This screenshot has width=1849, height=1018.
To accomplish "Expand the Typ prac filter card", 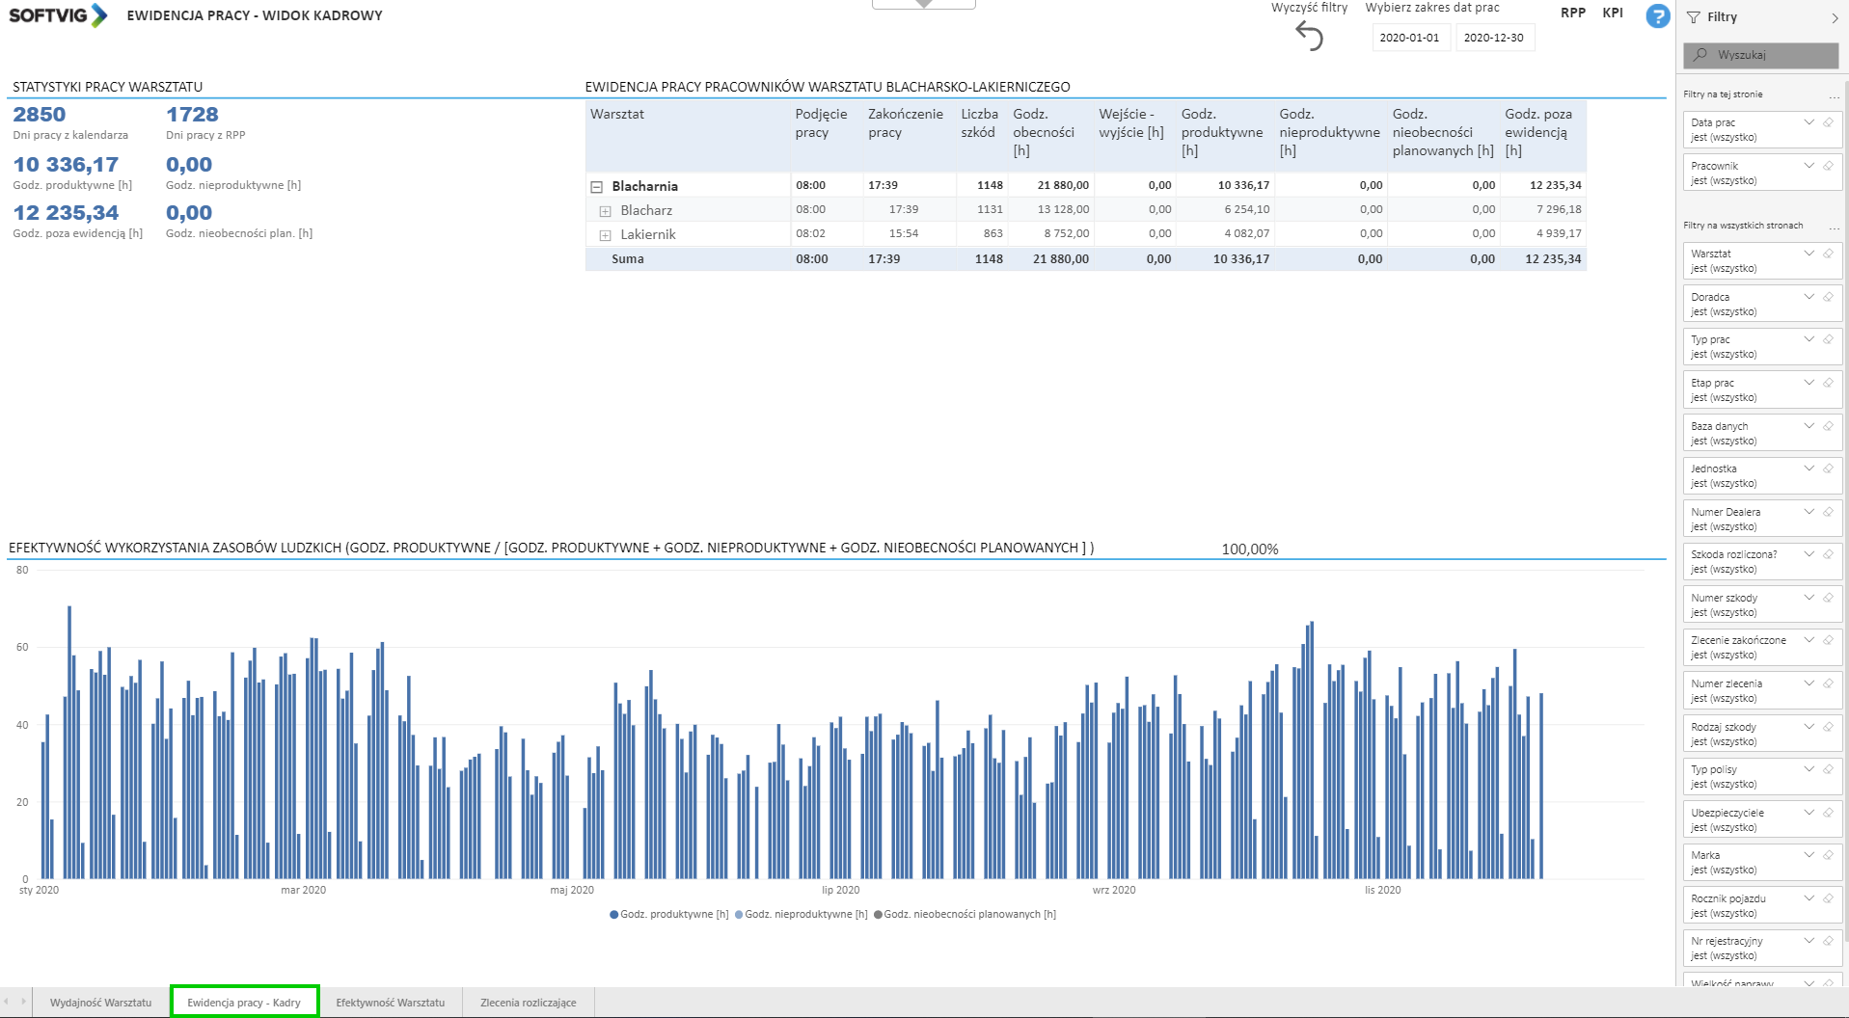I will point(1809,339).
